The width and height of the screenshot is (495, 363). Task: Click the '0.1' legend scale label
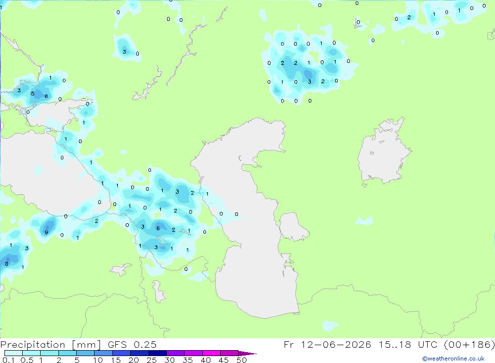(x=8, y=360)
